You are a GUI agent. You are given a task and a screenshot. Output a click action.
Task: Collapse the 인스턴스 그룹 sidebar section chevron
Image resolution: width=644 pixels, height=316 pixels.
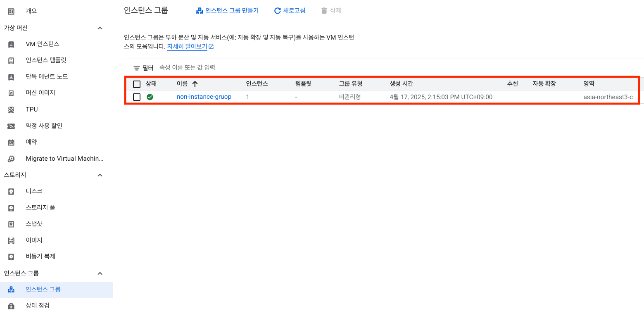(100, 273)
